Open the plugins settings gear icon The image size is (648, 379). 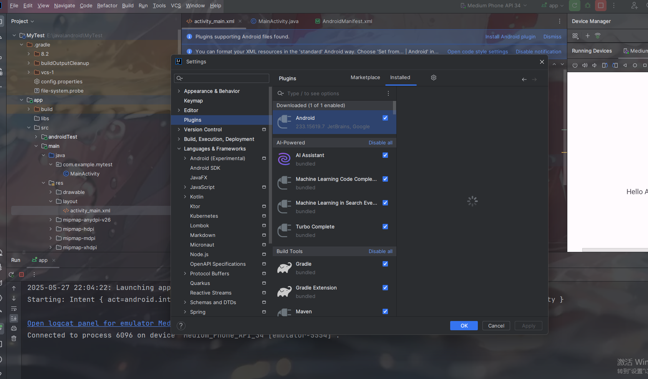[434, 78]
